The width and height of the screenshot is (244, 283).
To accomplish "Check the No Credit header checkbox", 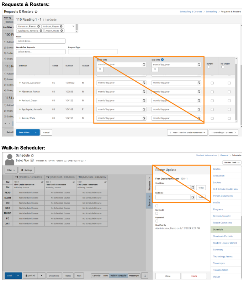I will (x=223, y=67).
